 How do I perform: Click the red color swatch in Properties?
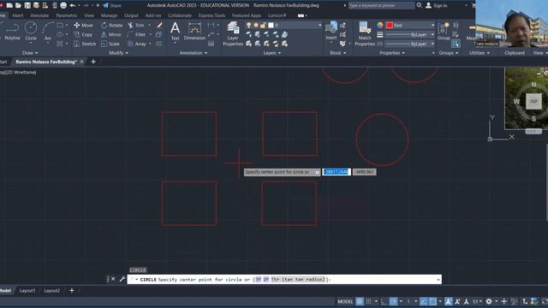point(390,25)
